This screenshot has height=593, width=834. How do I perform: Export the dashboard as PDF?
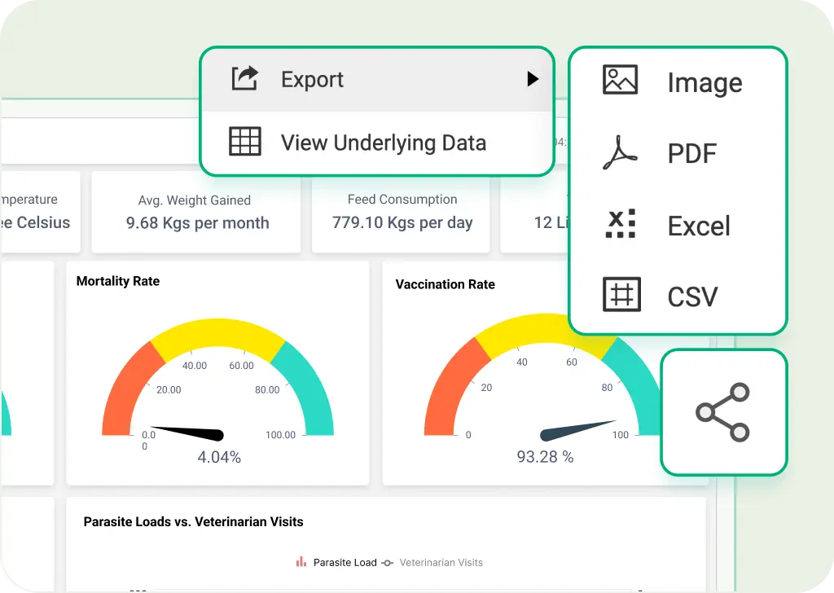point(692,152)
